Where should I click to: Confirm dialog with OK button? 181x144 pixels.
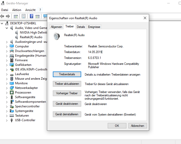tap(117, 126)
